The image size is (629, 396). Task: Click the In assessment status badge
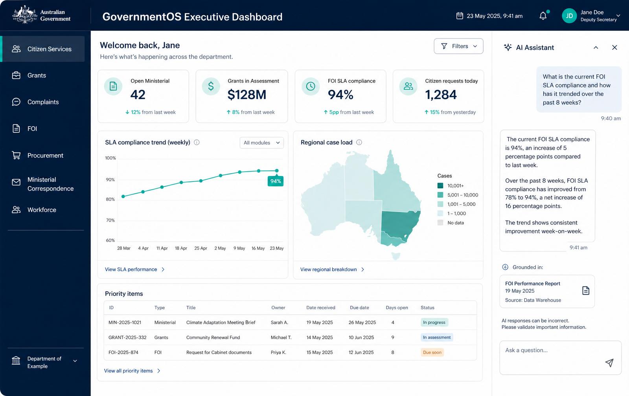(x=436, y=337)
